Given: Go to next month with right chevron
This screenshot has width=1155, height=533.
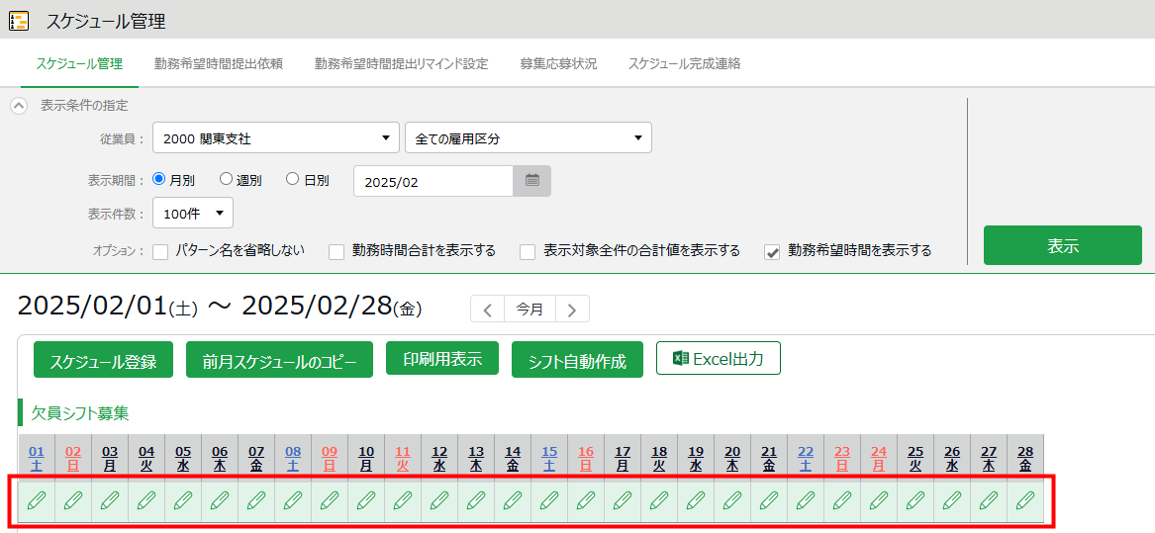Looking at the screenshot, I should pos(572,309).
